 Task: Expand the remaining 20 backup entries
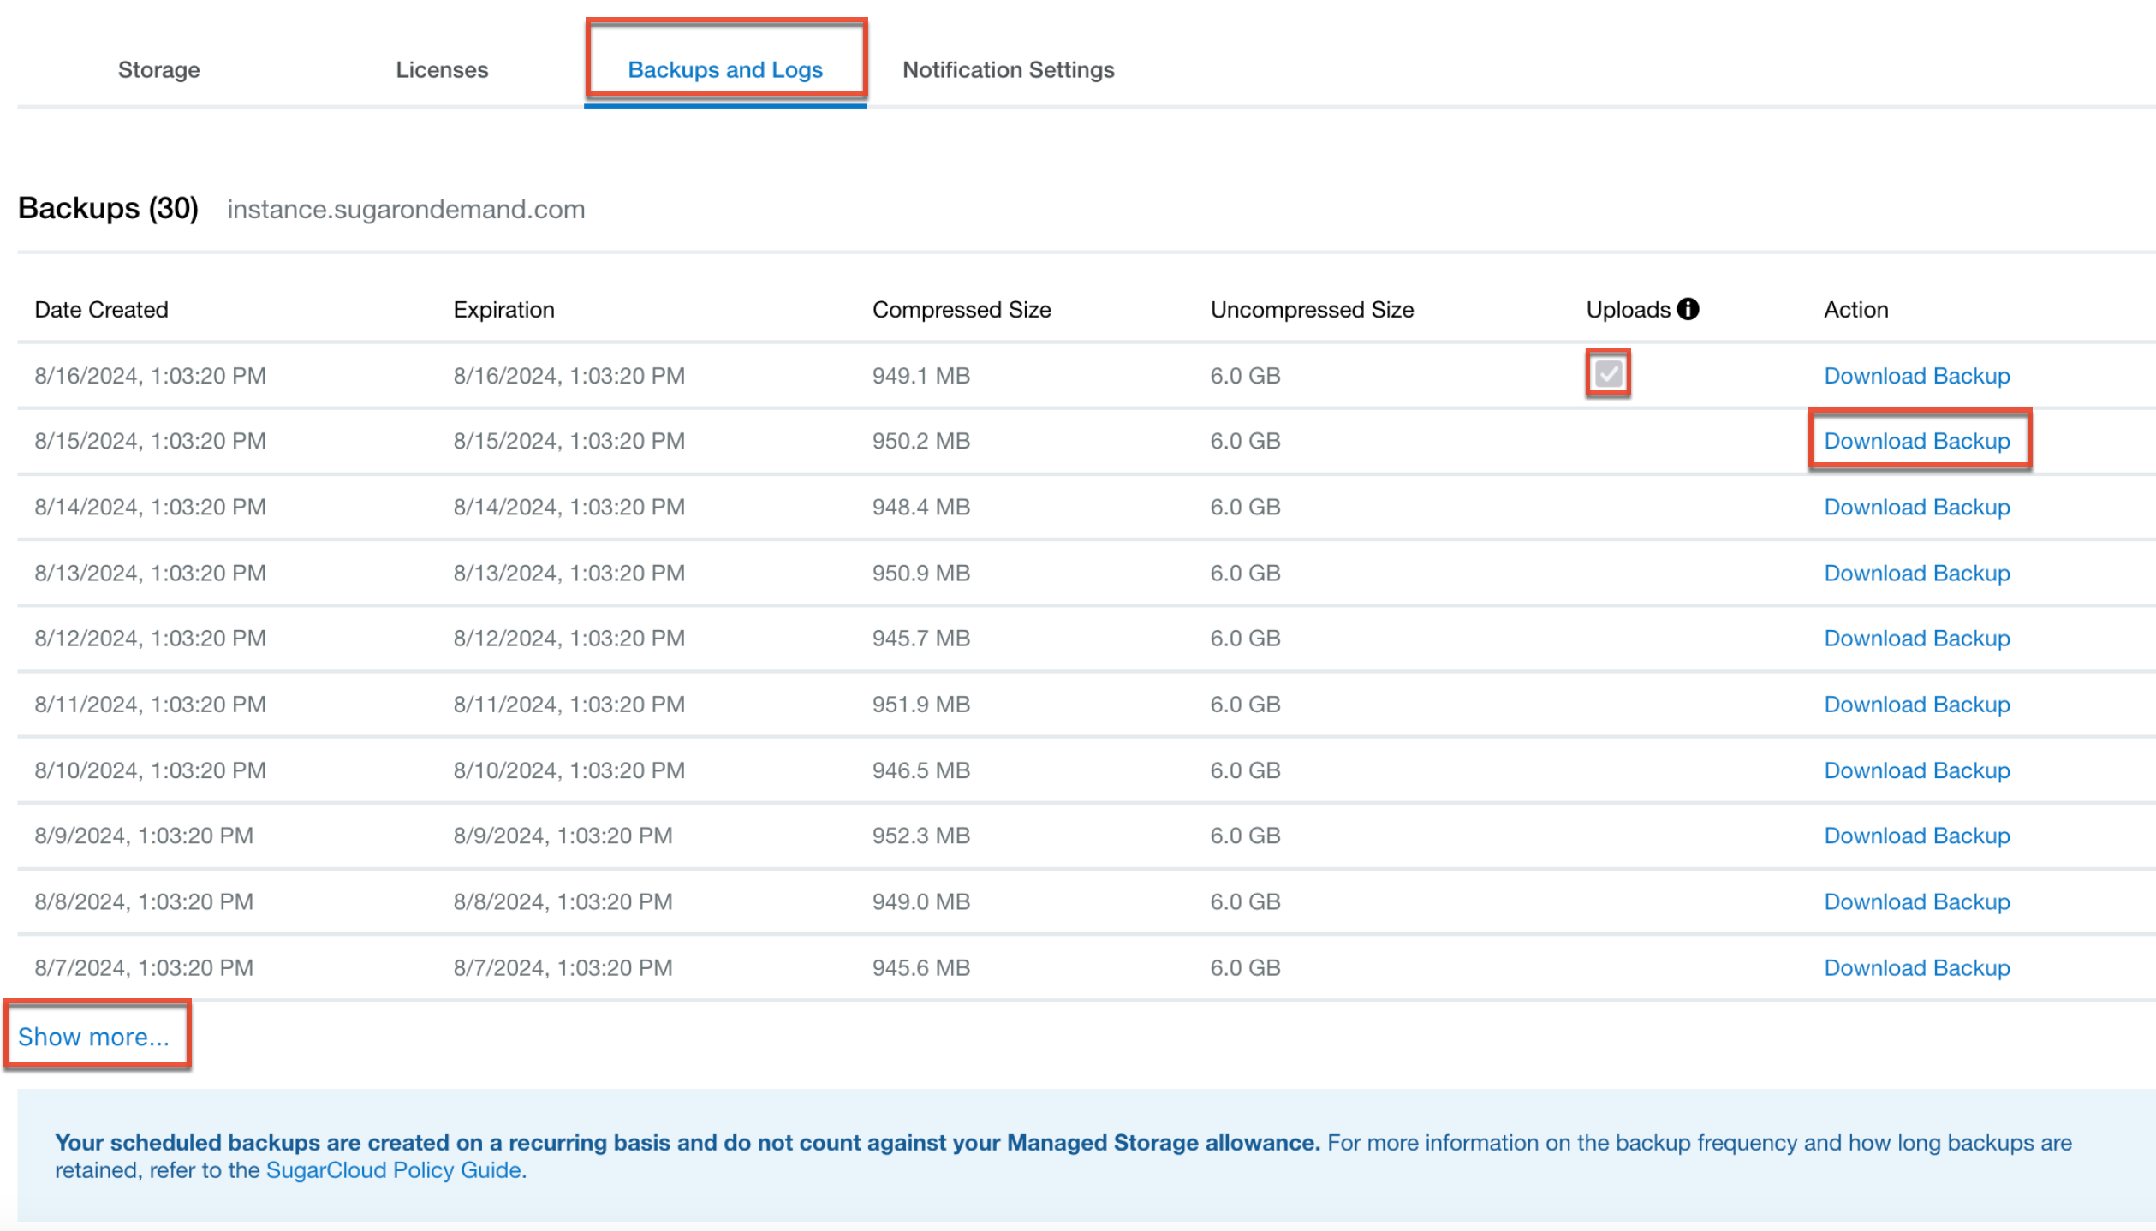pyautogui.click(x=93, y=1036)
